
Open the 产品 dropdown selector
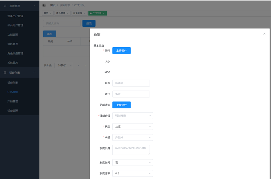pos(133,138)
